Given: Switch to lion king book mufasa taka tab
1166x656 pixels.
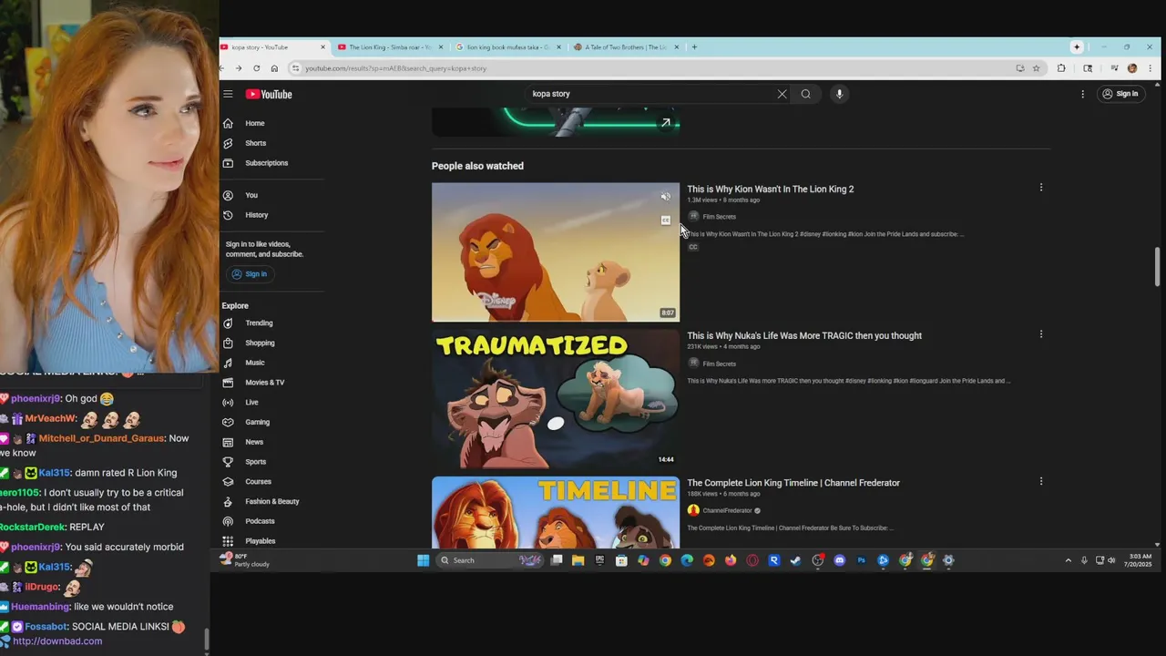Looking at the screenshot, I should 507,47.
